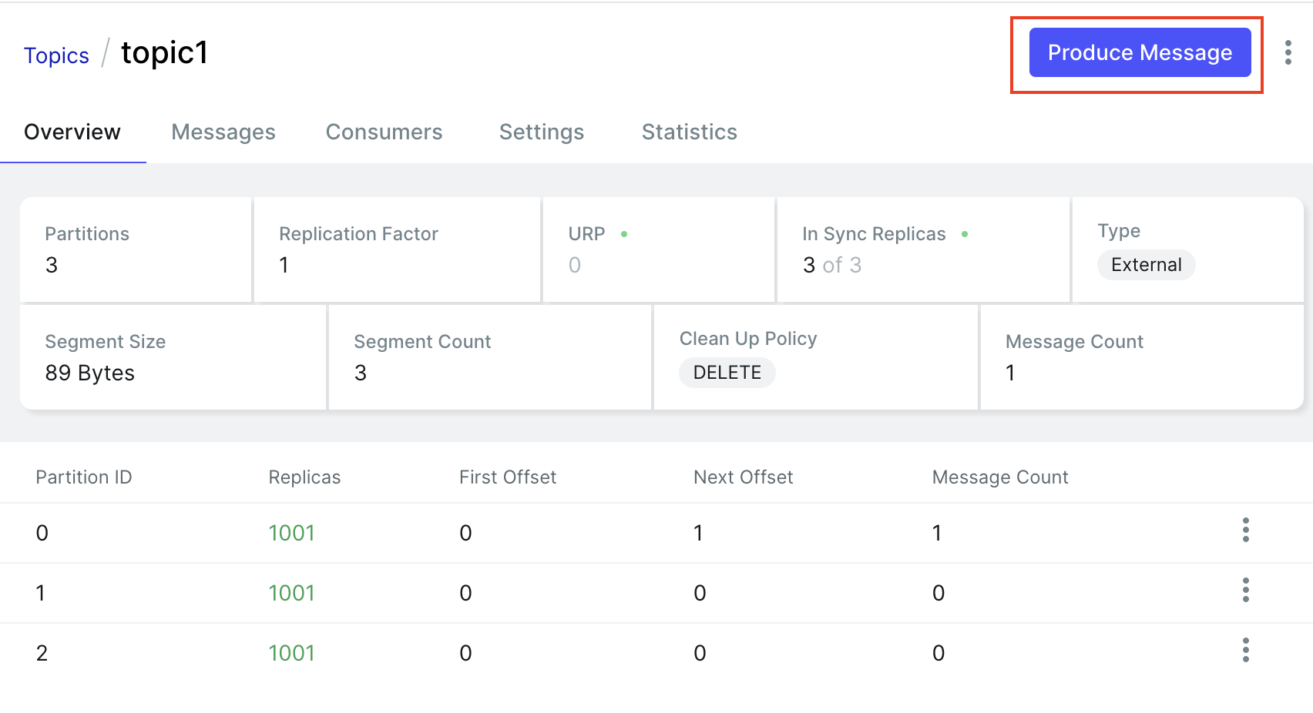The height and width of the screenshot is (713, 1313).
Task: Select the Overview tab
Action: pos(72,132)
